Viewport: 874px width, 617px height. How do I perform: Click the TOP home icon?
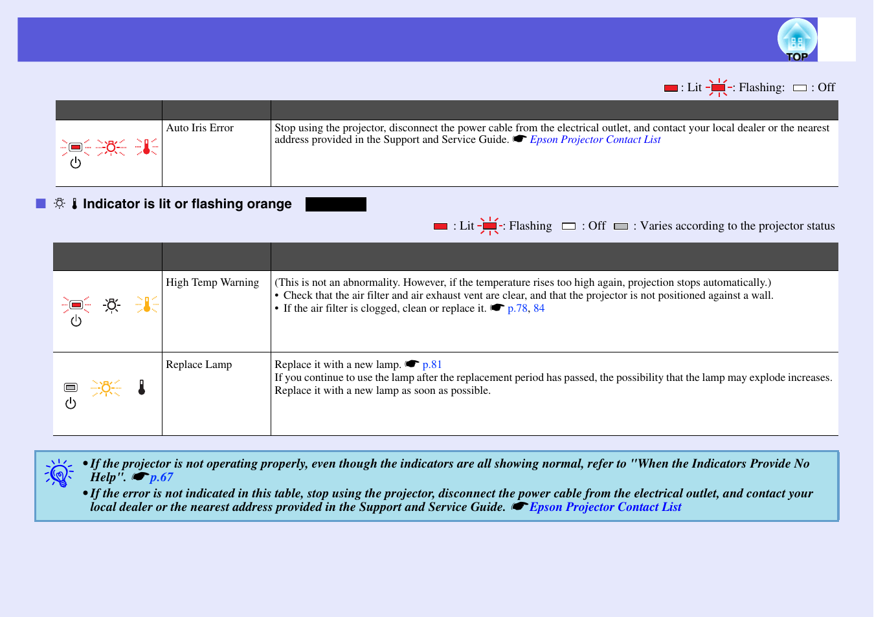pos(797,40)
